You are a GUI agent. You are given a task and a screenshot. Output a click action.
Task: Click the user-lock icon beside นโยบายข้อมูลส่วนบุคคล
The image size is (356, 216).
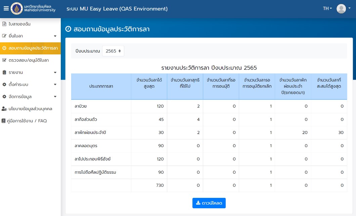click(x=4, y=109)
